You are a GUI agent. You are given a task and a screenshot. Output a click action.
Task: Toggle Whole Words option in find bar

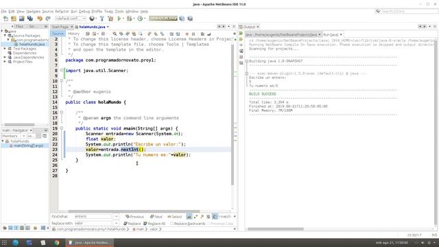(x=195, y=217)
